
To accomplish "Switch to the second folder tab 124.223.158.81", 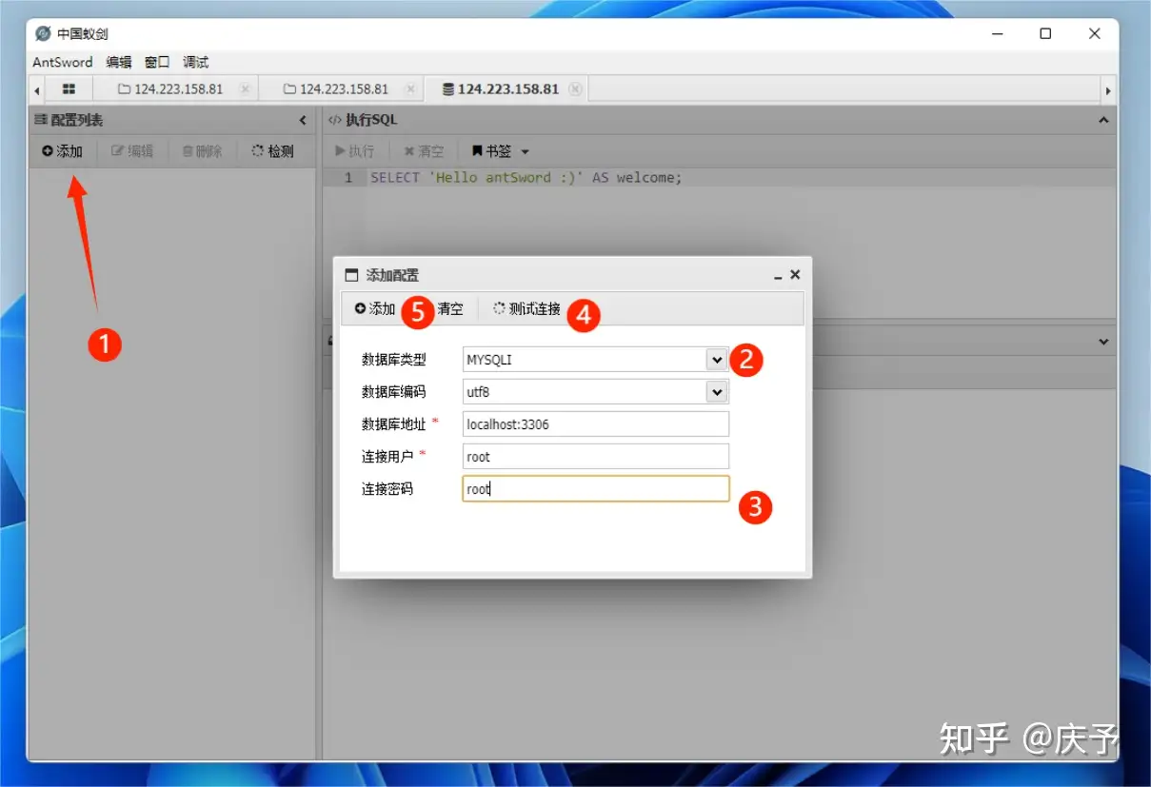I will [336, 89].
